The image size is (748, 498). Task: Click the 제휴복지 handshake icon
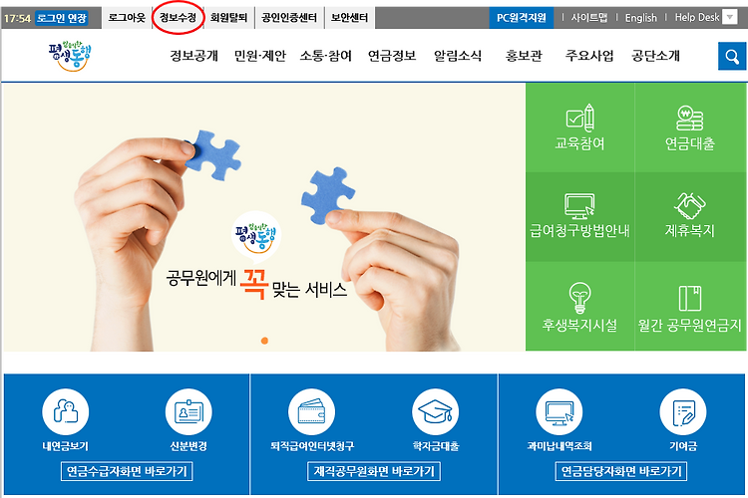(x=690, y=206)
